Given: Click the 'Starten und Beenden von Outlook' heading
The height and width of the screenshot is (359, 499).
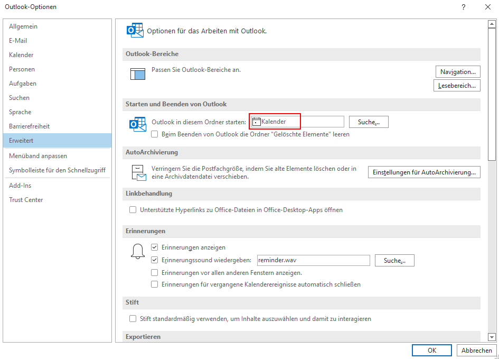Looking at the screenshot, I should pyautogui.click(x=176, y=104).
